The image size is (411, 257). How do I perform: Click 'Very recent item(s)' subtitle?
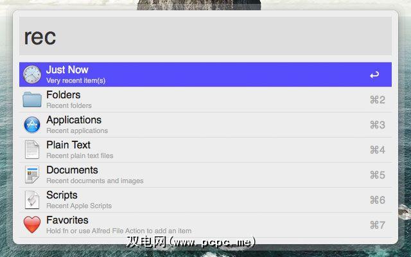point(76,80)
